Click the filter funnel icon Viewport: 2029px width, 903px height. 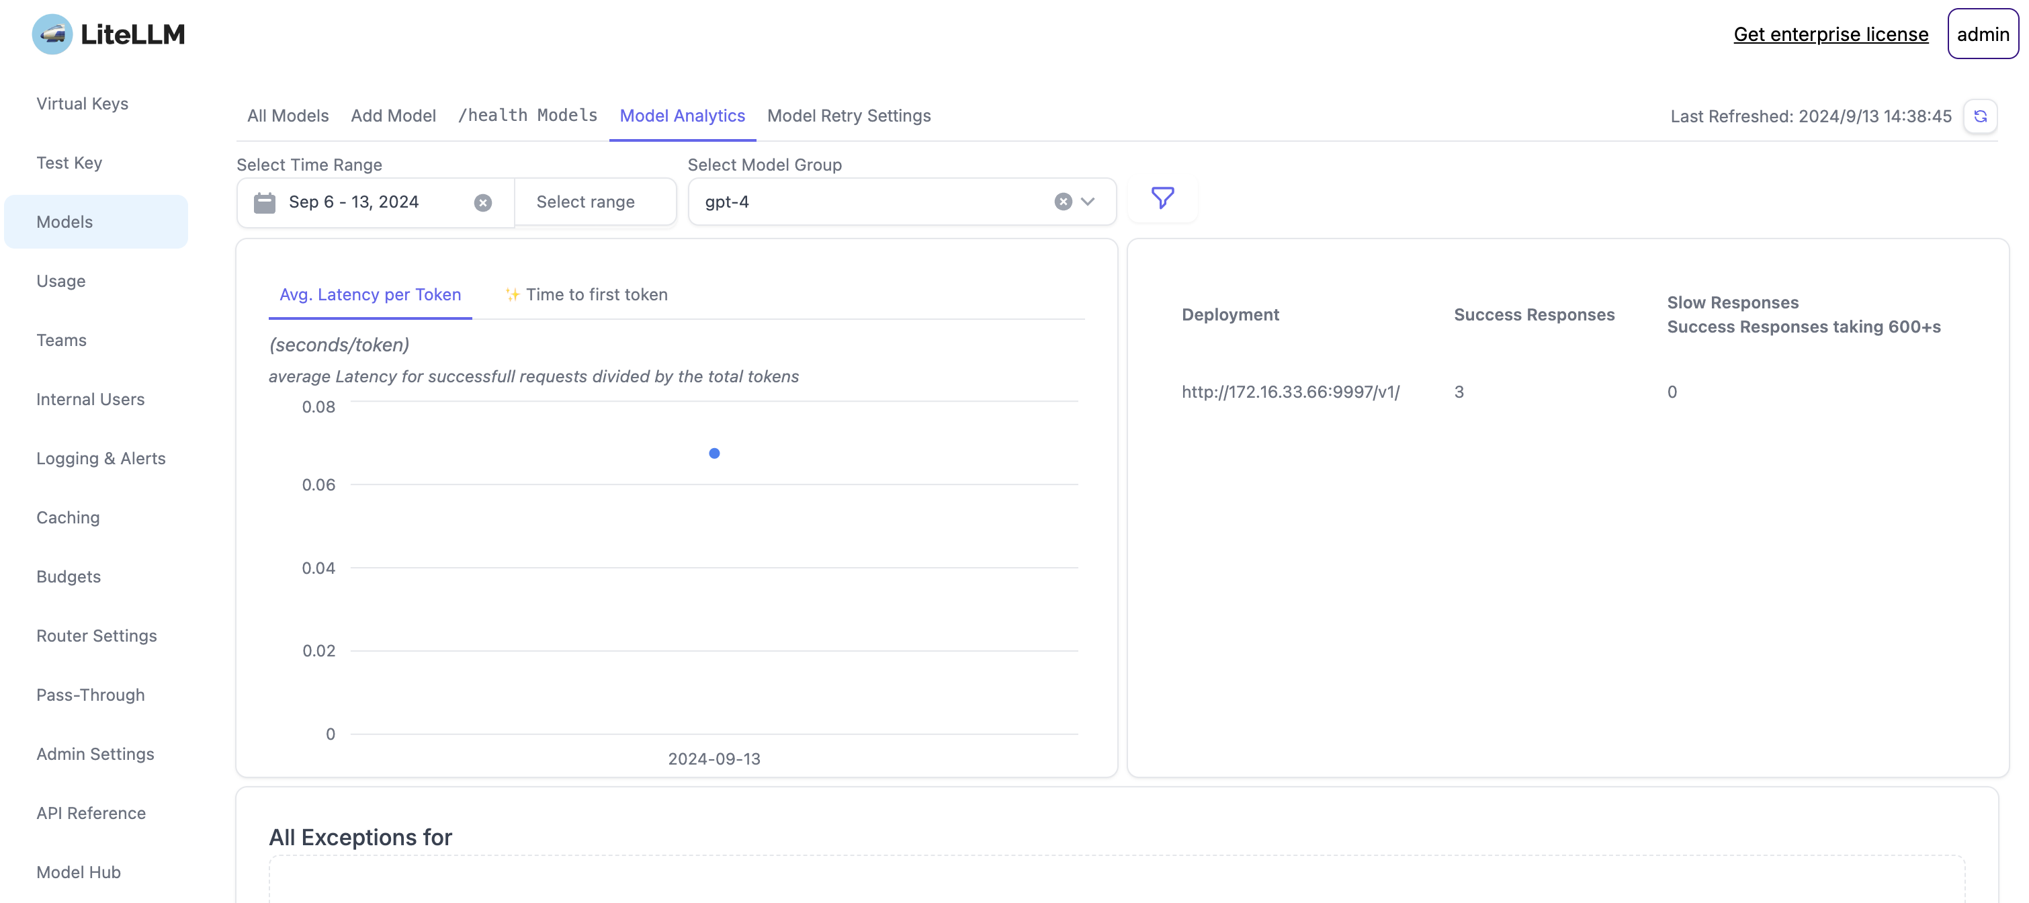[1162, 198]
